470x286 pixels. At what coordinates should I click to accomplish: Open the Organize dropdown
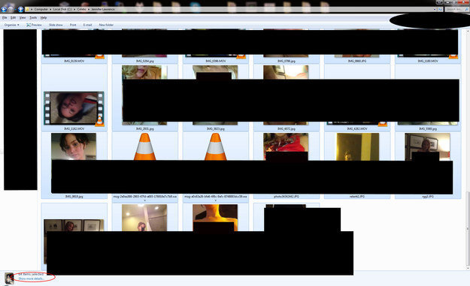(12, 25)
